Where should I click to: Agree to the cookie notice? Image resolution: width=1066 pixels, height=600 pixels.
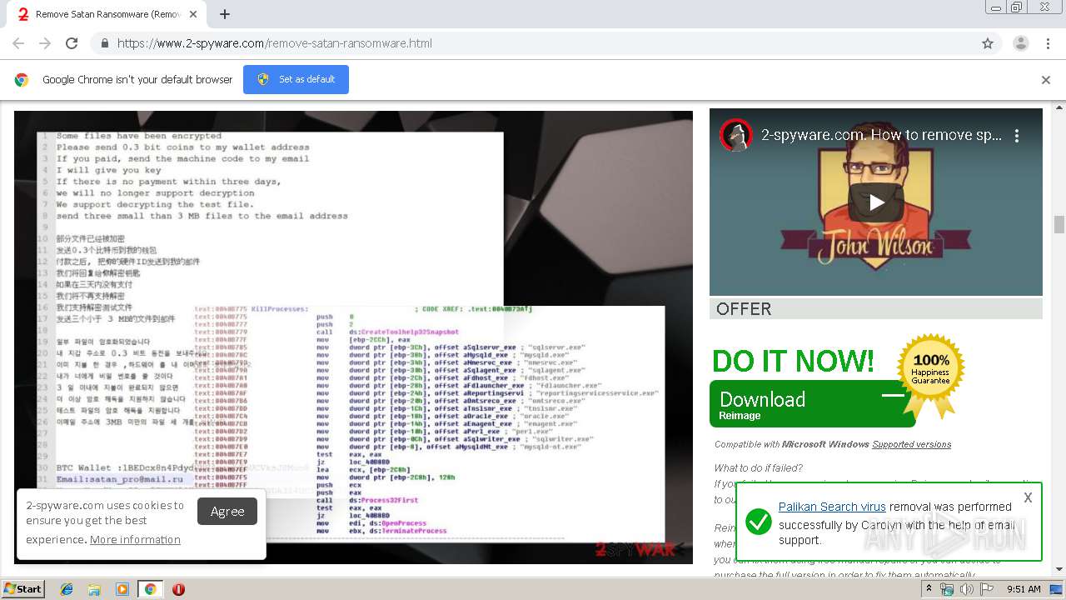pyautogui.click(x=227, y=512)
